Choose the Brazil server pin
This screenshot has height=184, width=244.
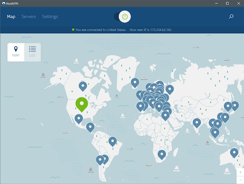[112, 142]
